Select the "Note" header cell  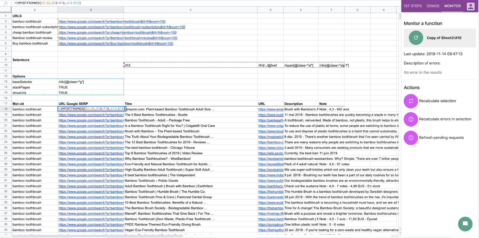click(x=331, y=104)
